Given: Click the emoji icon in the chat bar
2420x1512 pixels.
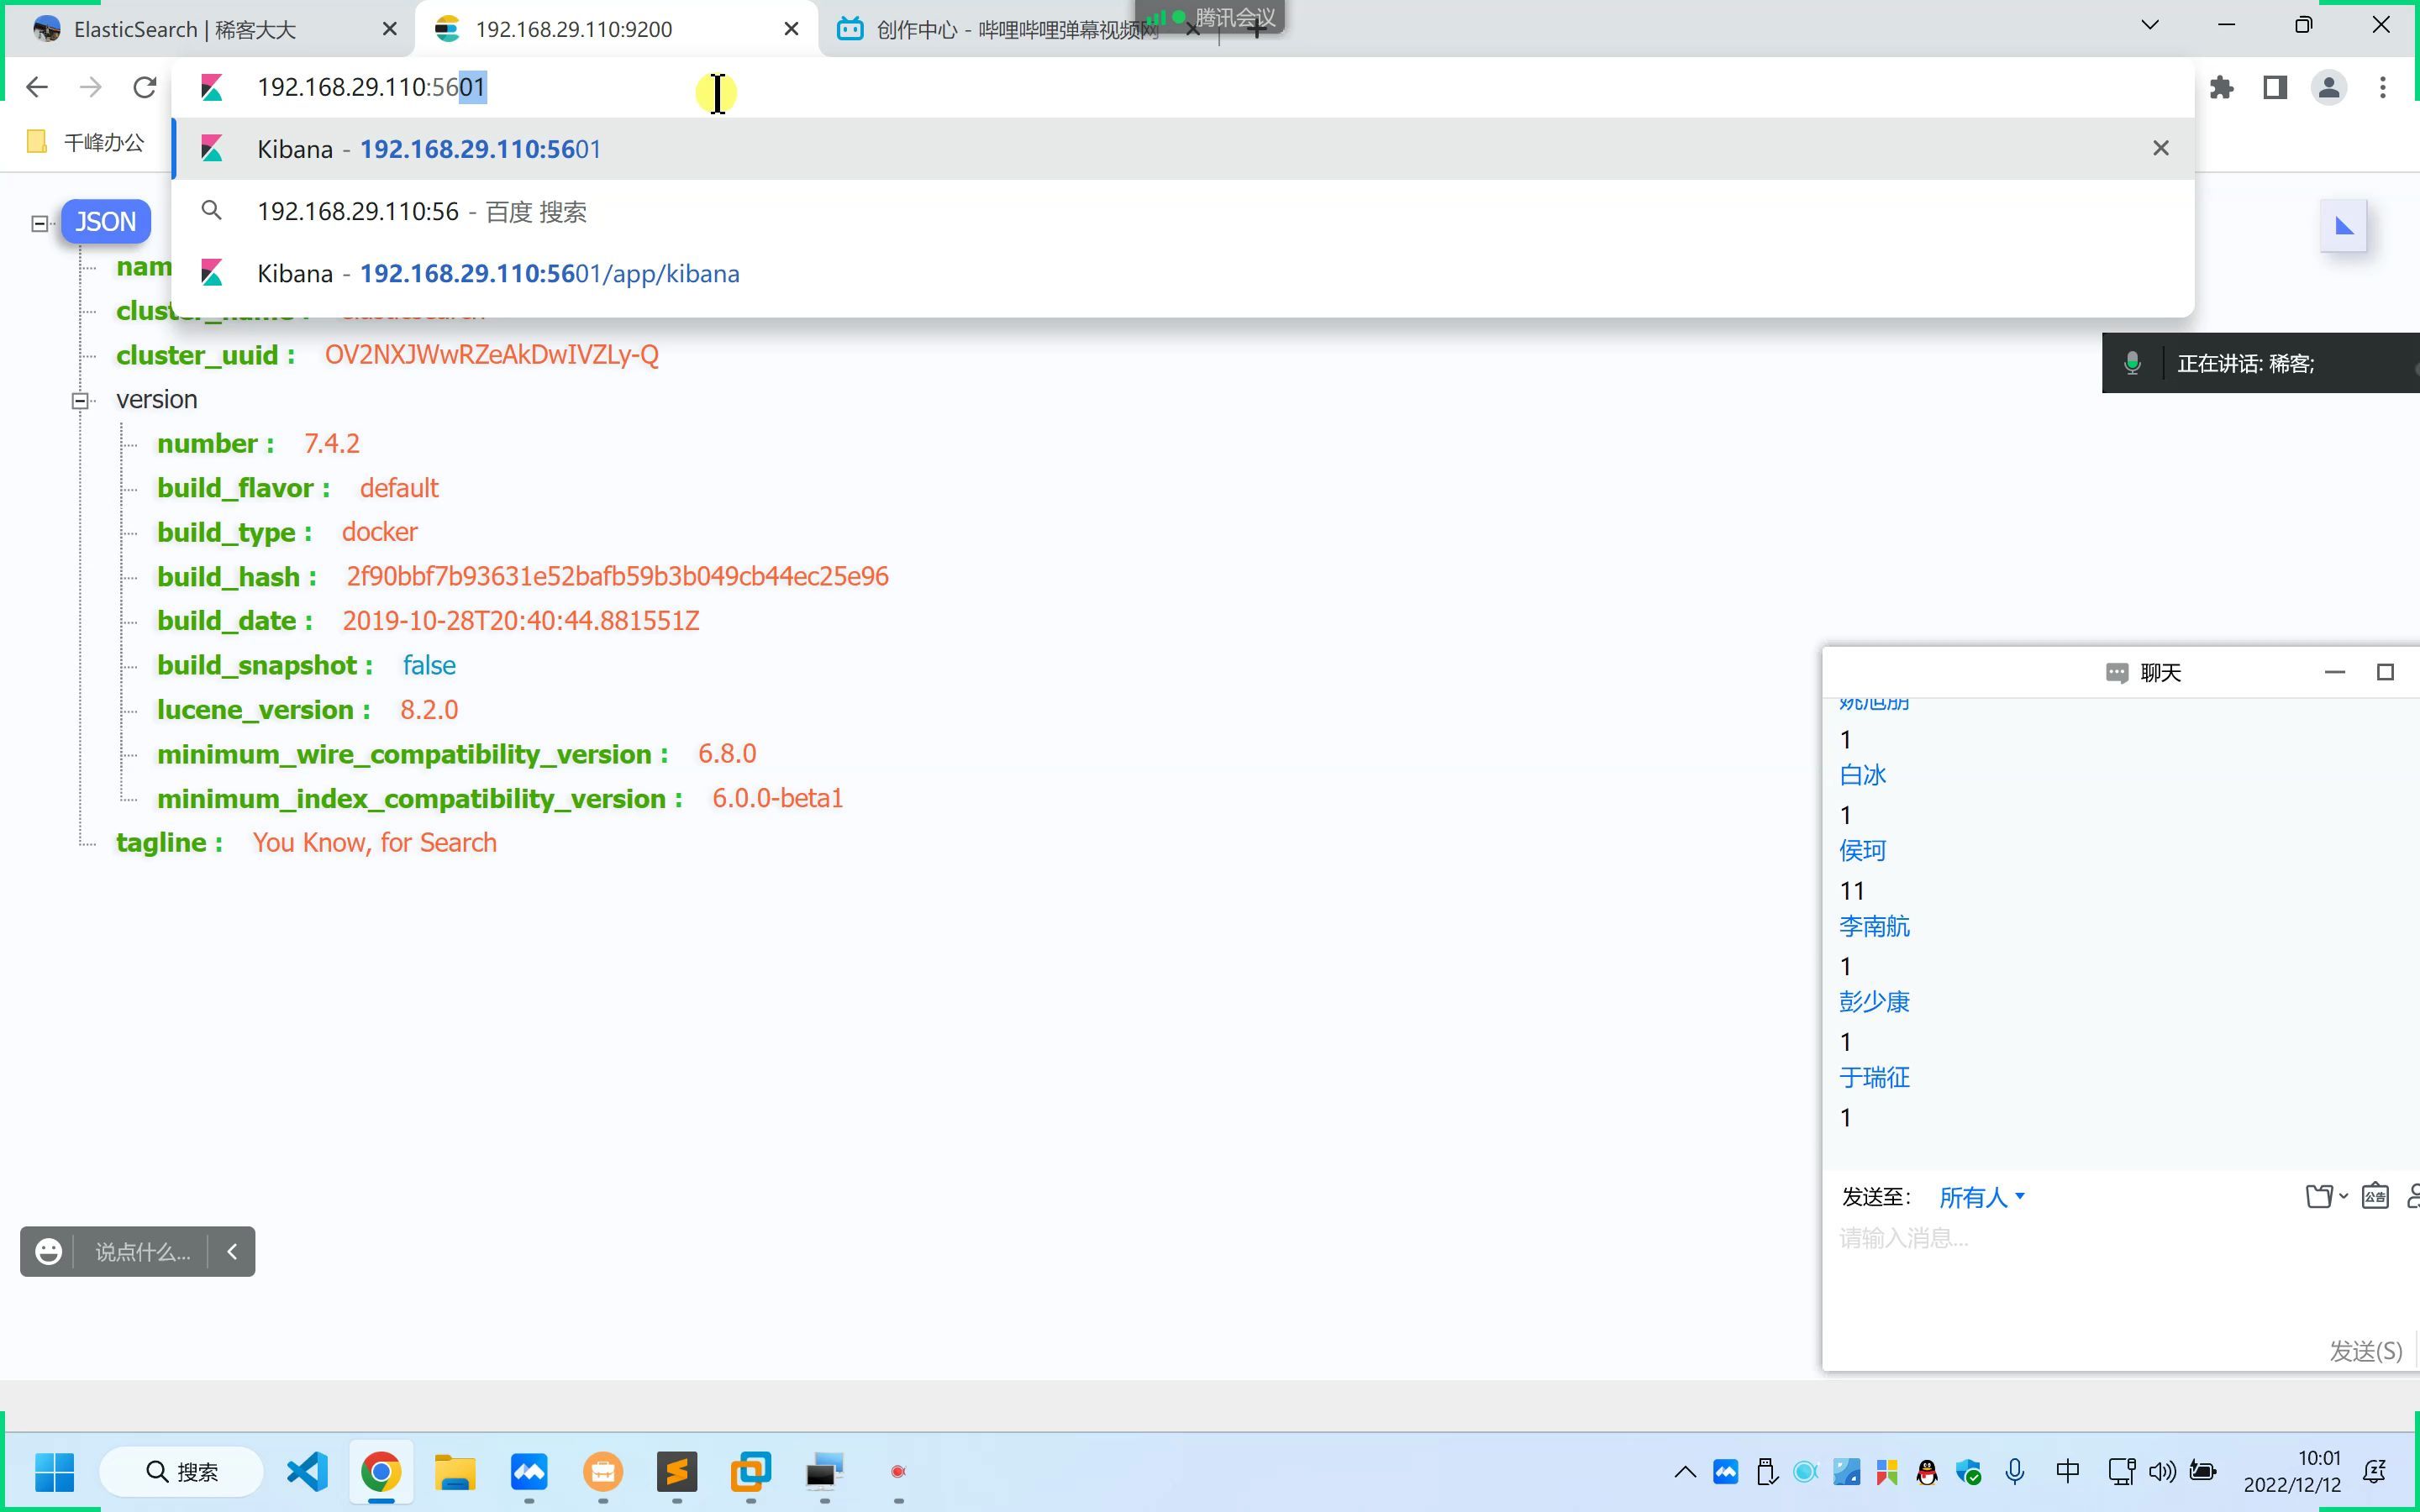Looking at the screenshot, I should [x=48, y=1251].
